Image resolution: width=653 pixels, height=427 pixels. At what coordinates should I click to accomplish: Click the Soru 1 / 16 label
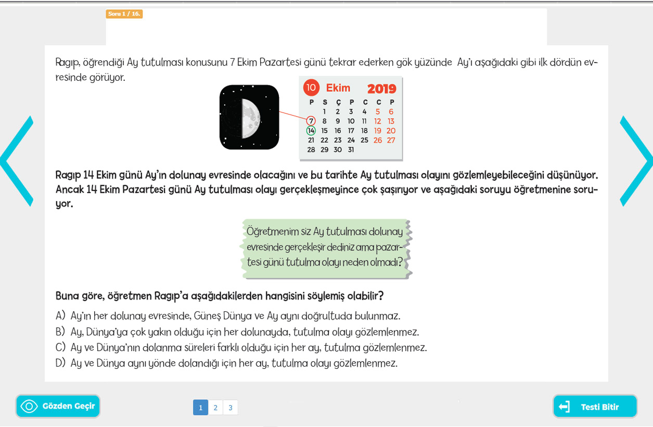pyautogui.click(x=124, y=14)
